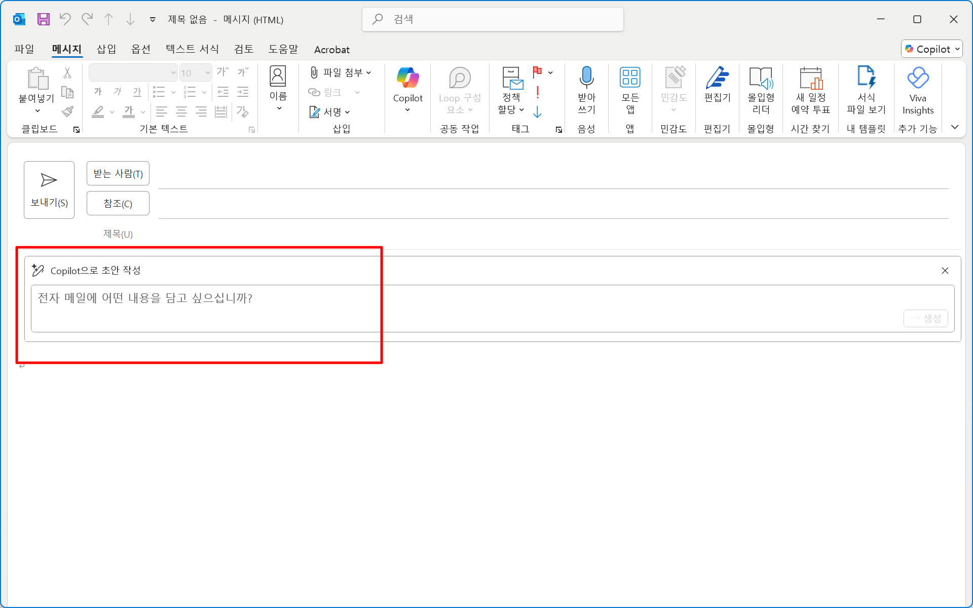Open the Review (검토) tab
973x608 pixels.
click(x=243, y=49)
